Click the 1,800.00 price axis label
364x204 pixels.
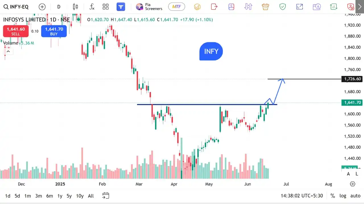point(352,58)
